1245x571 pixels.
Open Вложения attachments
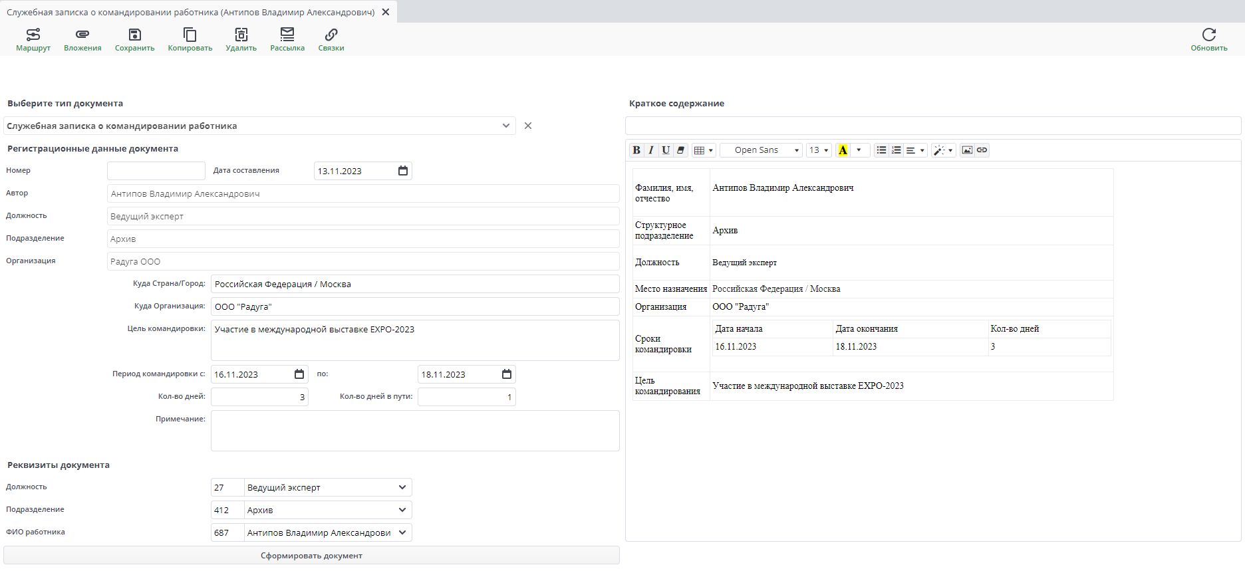pyautogui.click(x=82, y=39)
